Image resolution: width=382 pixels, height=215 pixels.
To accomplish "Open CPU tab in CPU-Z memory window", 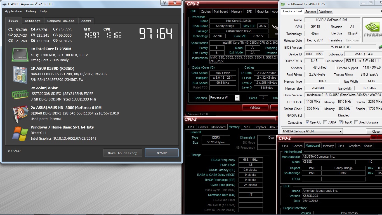I will (191, 127).
